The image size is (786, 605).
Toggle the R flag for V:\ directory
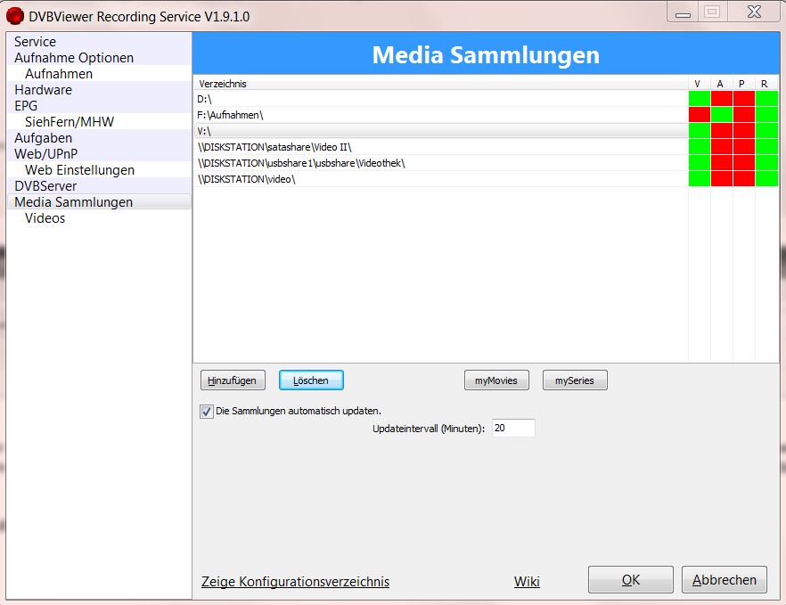tap(767, 131)
